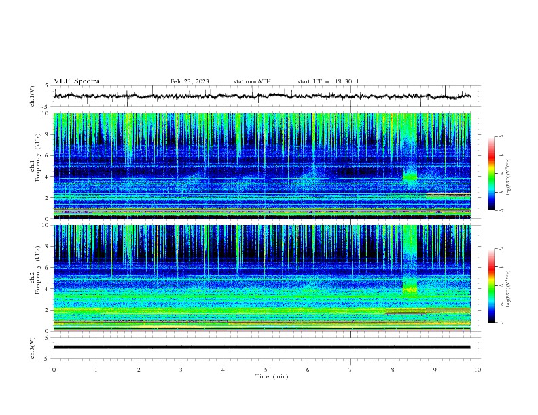The height and width of the screenshot is (415, 538).
Task: Click the ch.1 Frequency (kHz) axis label
Action: point(35,158)
